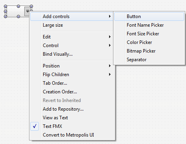Image resolution: width=186 pixels, height=144 pixels.
Task: Choose Bind Visually... option
Action: point(72,54)
